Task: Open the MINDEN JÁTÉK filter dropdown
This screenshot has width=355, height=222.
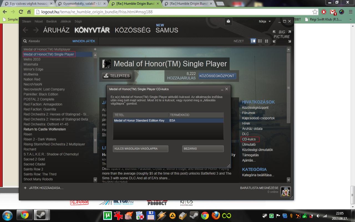Action: coord(84,41)
